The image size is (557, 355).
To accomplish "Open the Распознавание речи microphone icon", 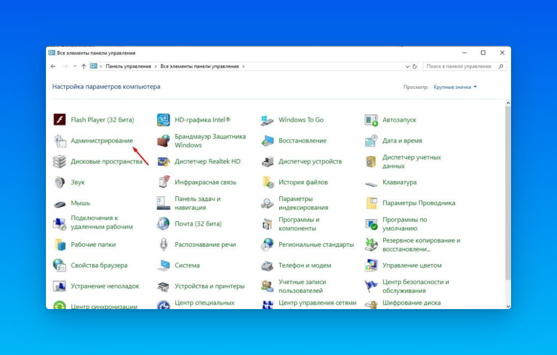I will (x=163, y=245).
